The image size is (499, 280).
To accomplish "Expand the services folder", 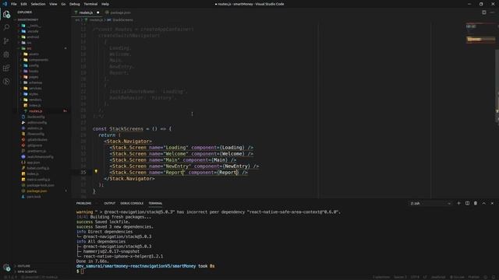I will pos(35,88).
